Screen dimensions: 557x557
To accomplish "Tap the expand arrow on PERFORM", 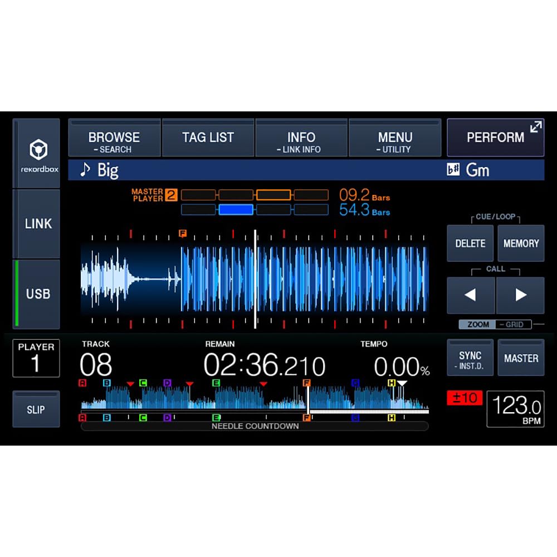I will point(535,127).
